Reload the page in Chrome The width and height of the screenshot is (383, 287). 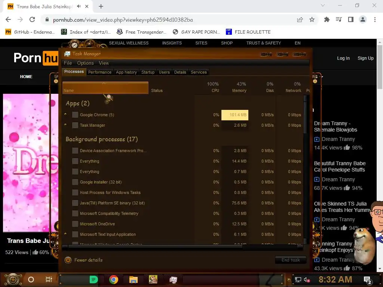tap(32, 19)
